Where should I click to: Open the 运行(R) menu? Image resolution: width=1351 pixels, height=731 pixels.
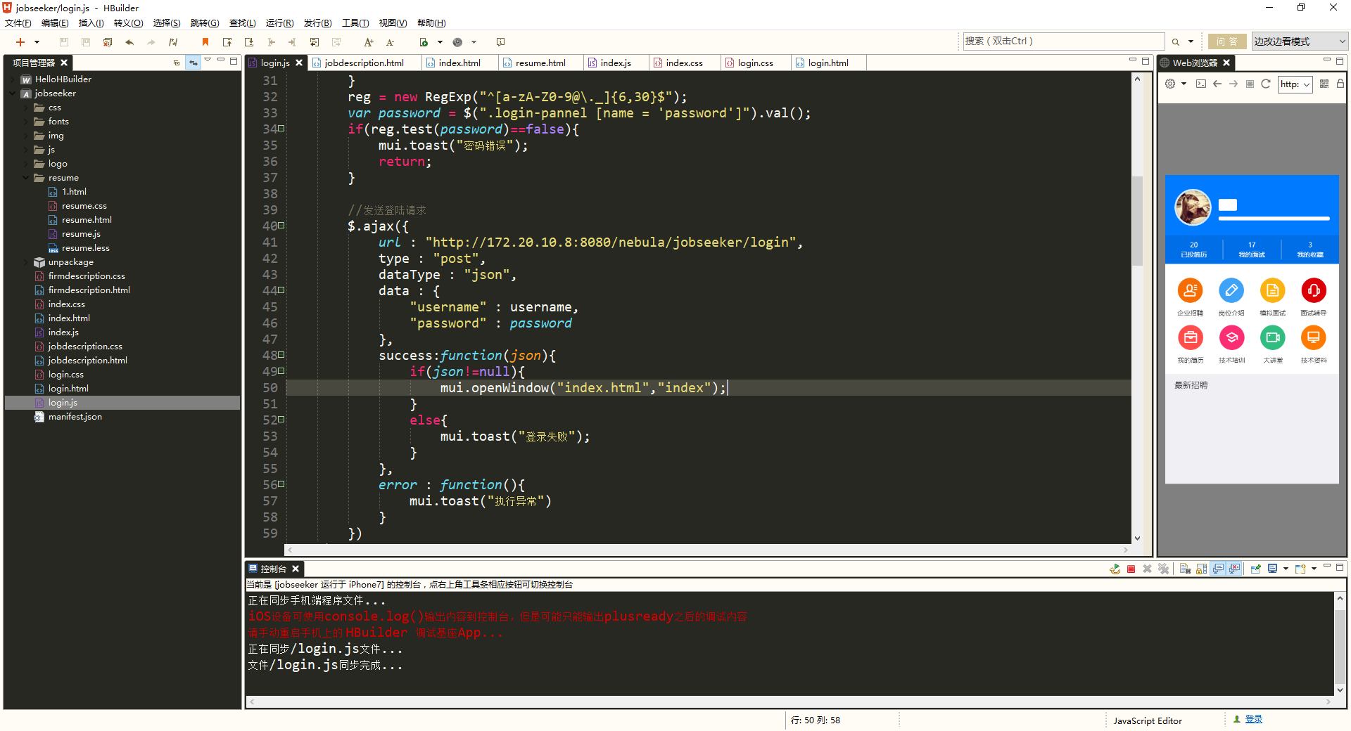[279, 23]
